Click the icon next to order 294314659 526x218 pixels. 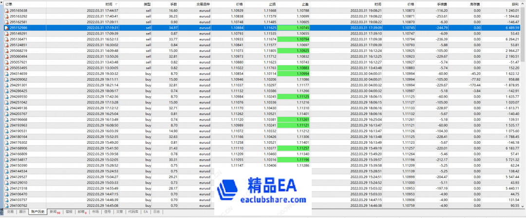tap(7, 73)
